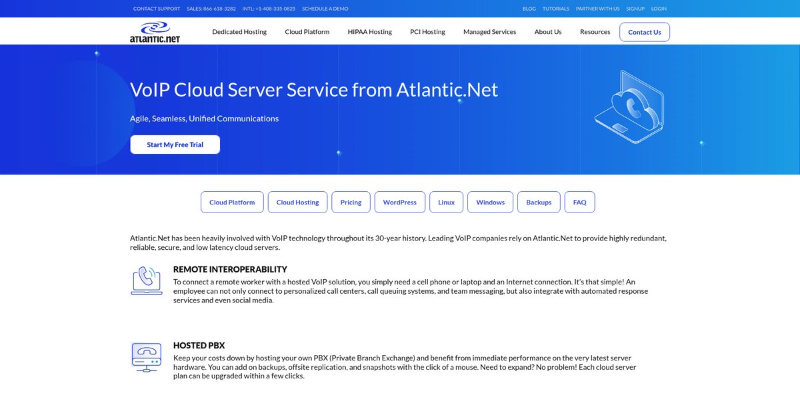This screenshot has height=413, width=800.
Task: Select the Backups pill button
Action: point(539,203)
